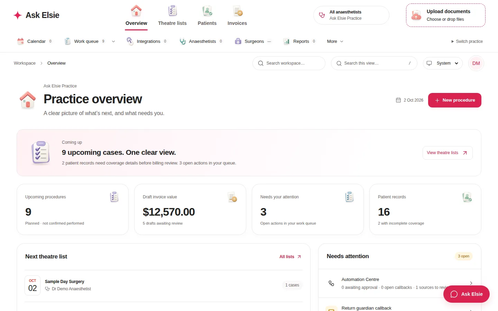Click the large house icon beside Practice overview

click(x=28, y=100)
